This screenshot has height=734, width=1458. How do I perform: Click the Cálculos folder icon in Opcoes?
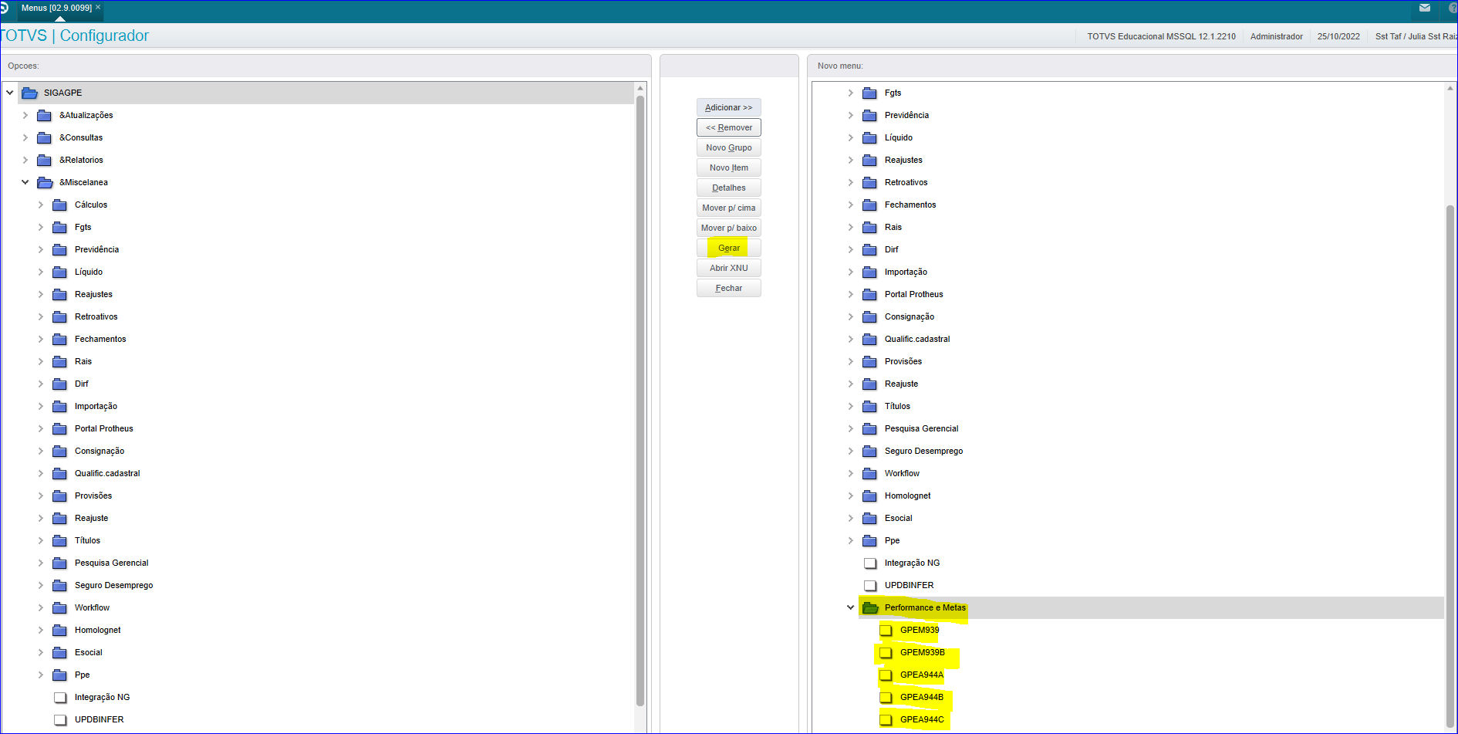point(59,205)
